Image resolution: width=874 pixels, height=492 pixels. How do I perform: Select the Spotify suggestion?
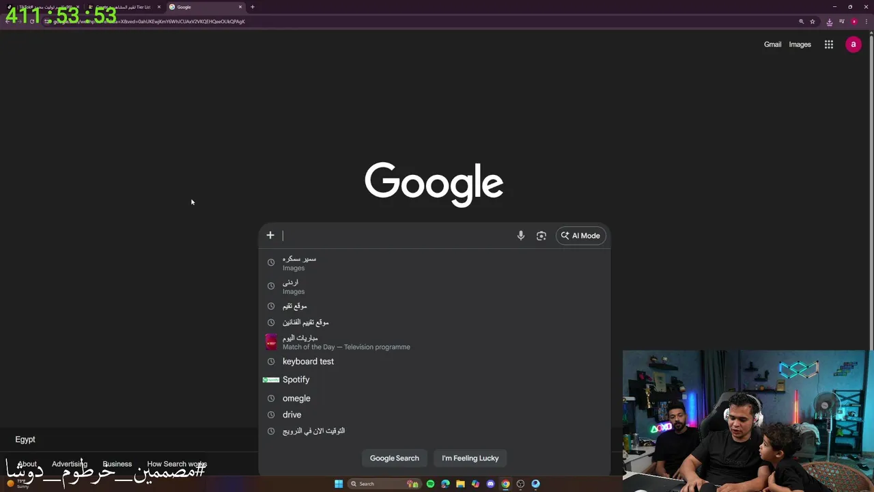click(x=434, y=380)
